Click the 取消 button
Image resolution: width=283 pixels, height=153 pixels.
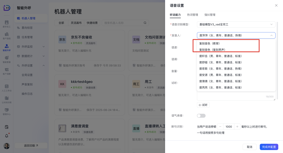(x=249, y=147)
